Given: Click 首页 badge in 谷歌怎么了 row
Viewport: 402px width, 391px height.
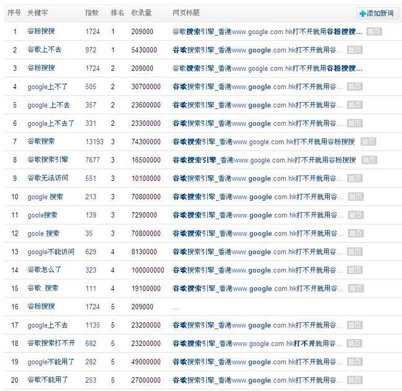Looking at the screenshot, I should tap(354, 270).
